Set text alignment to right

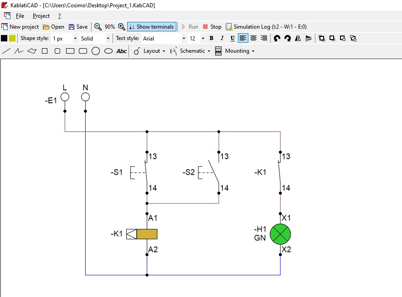point(263,38)
